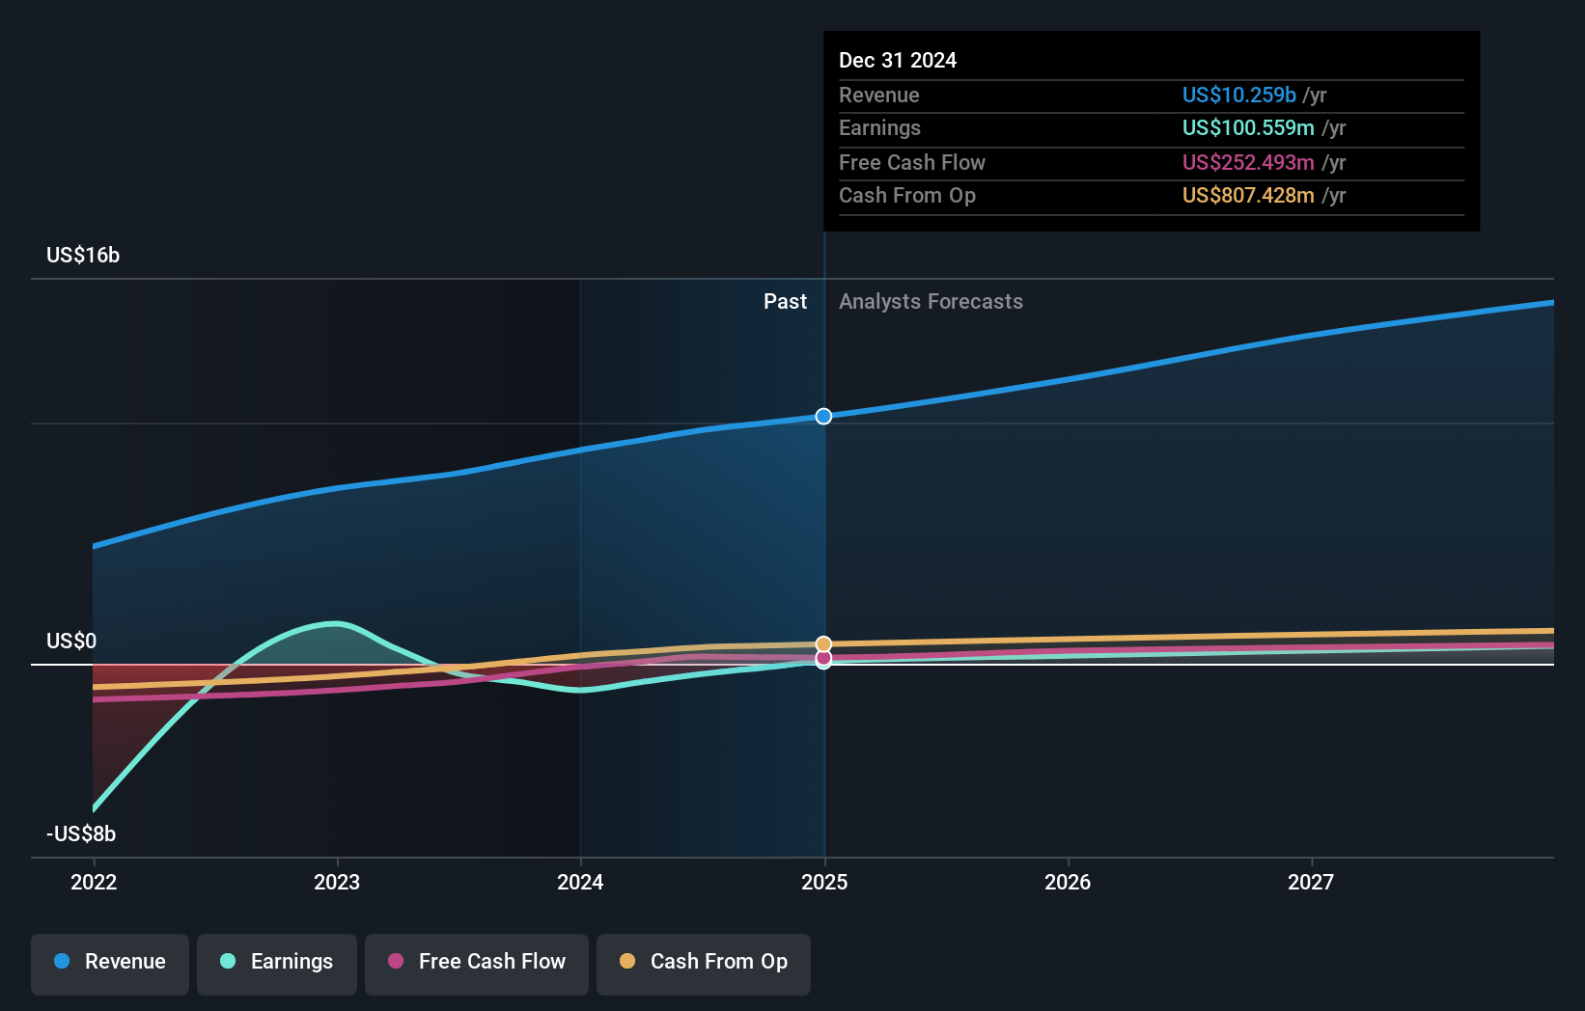Image resolution: width=1585 pixels, height=1011 pixels.
Task: Click the US$807.428m cash from op value
Action: point(1248,195)
